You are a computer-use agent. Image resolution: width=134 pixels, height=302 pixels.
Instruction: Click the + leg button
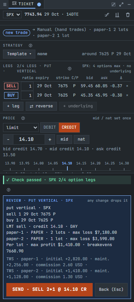click(x=13, y=106)
